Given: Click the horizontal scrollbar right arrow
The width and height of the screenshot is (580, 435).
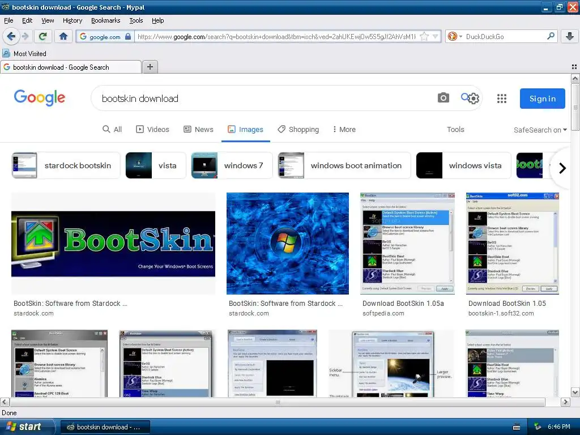Looking at the screenshot, I should 565,402.
